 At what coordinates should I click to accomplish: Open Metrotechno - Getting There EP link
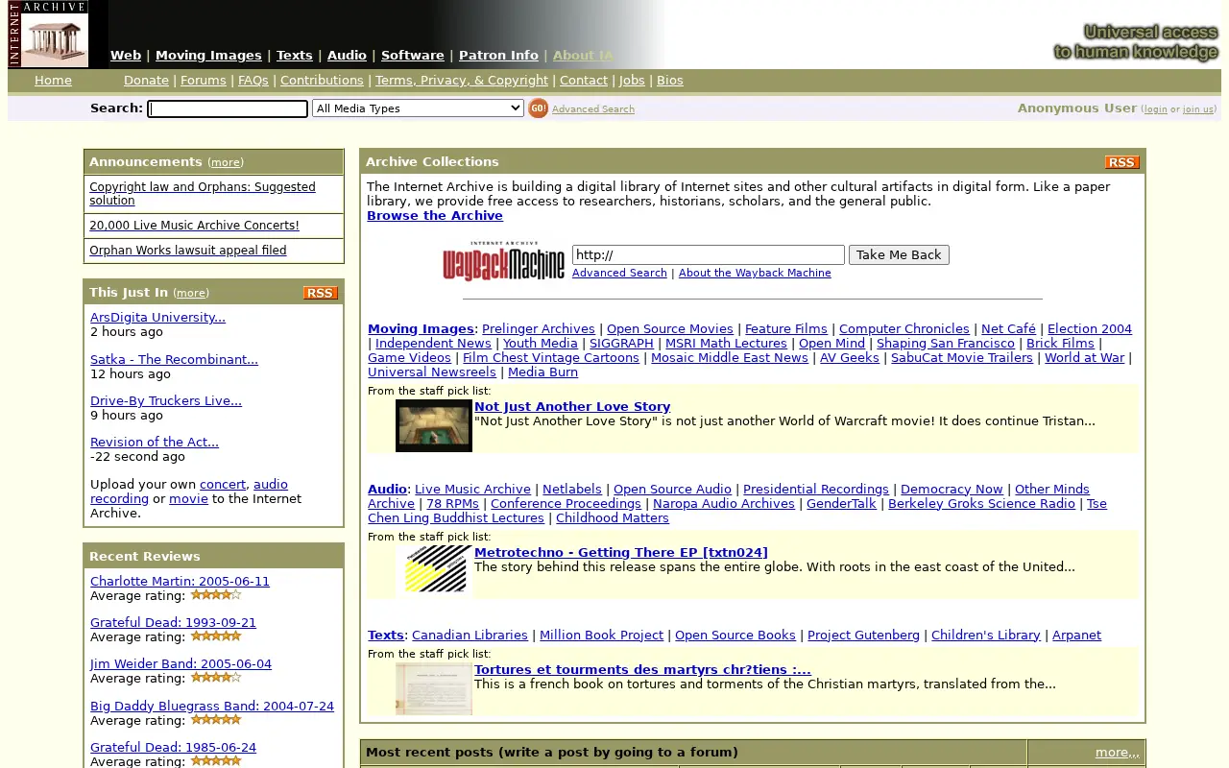tap(621, 553)
